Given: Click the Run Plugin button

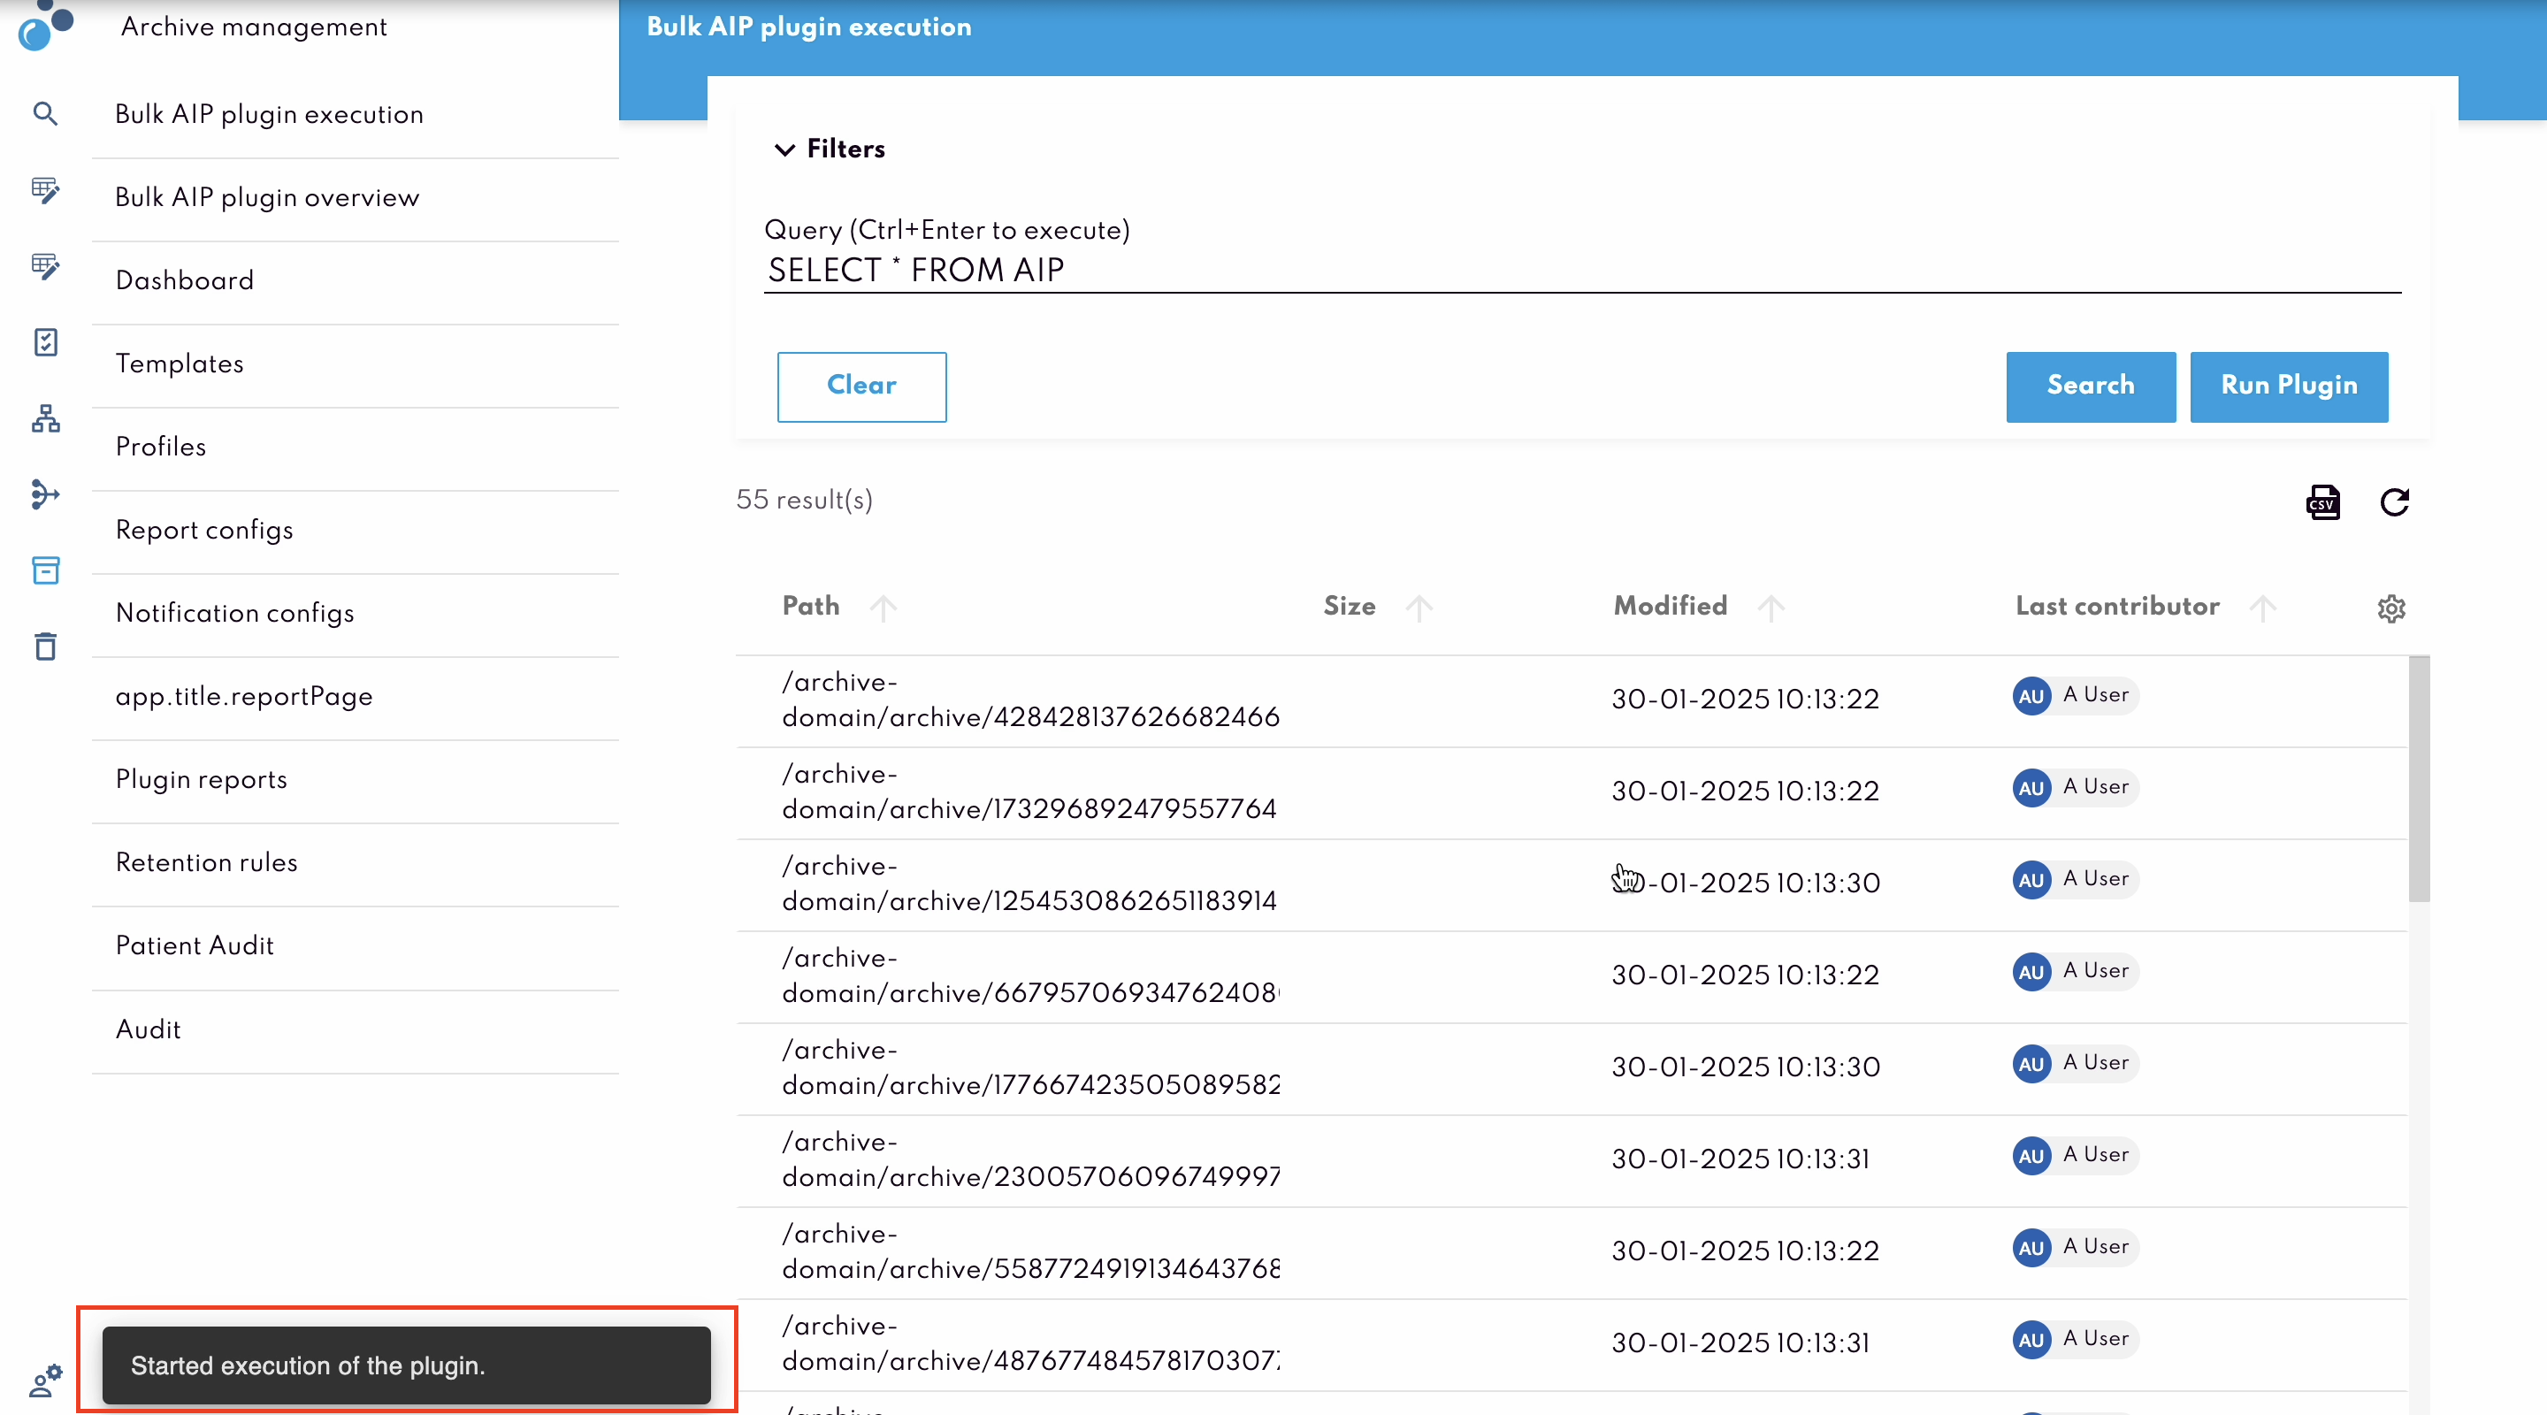Looking at the screenshot, I should [x=2289, y=386].
